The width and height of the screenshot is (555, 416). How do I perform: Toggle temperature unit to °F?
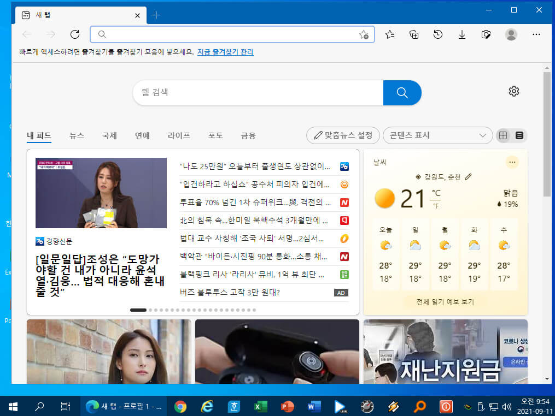point(436,206)
